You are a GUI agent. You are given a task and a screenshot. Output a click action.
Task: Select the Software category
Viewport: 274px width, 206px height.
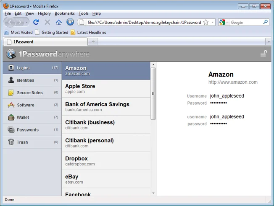(32, 105)
